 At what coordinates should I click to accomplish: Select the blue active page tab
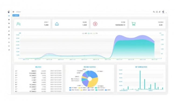coord(16,15)
